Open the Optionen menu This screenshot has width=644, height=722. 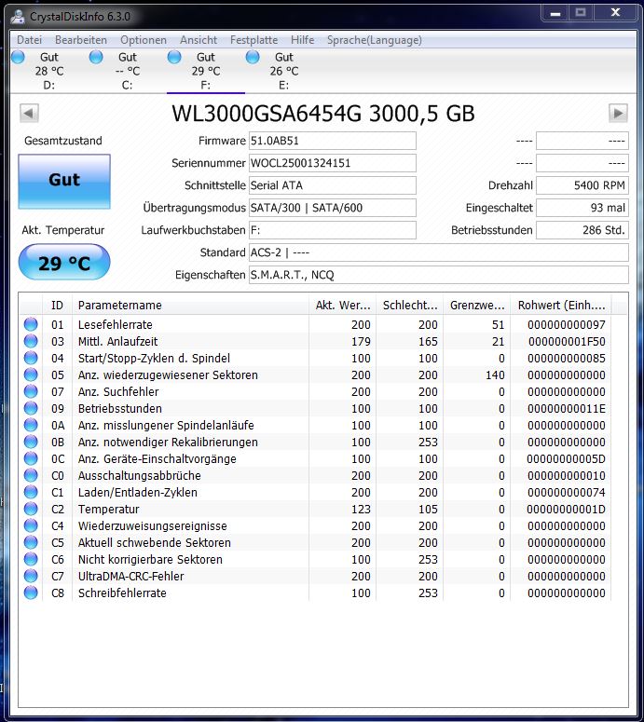point(144,40)
